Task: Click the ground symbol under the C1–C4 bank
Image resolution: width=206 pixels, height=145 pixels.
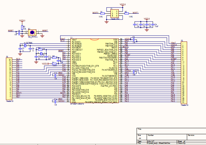Action: tap(147, 30)
